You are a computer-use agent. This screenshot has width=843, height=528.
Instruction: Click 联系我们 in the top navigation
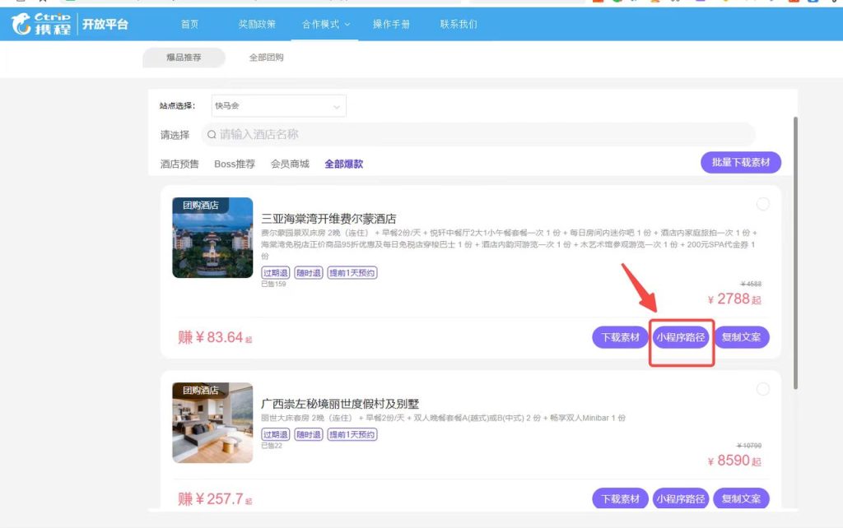[459, 24]
